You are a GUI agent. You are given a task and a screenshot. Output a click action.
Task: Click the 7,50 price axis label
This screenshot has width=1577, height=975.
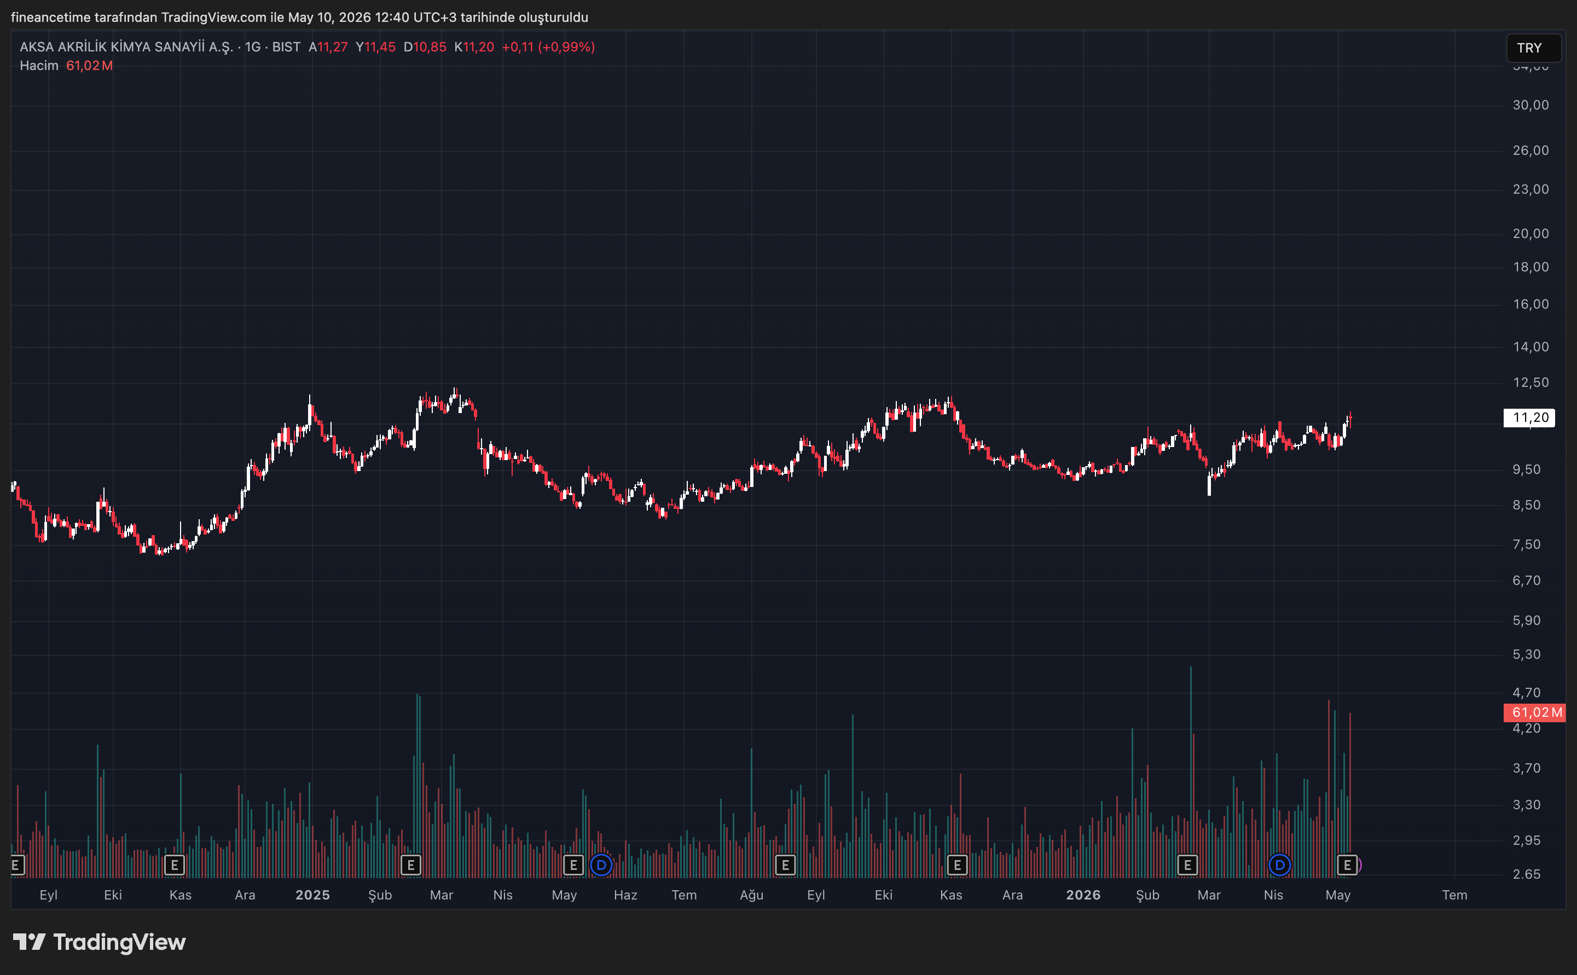pos(1526,544)
